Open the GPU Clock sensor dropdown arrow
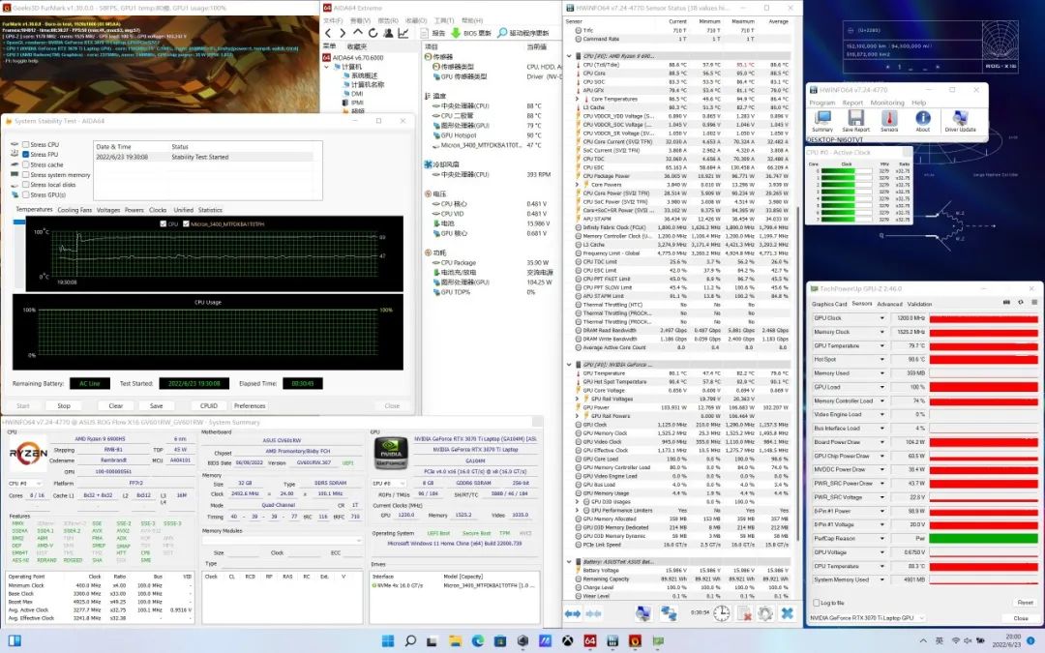This screenshot has width=1045, height=653. click(881, 318)
